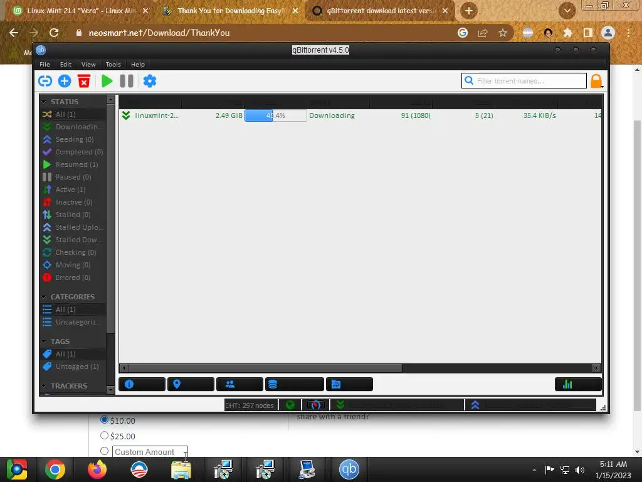This screenshot has height=482, width=642.
Task: Click the Add torrent link toolbar icon
Action: 45,81
